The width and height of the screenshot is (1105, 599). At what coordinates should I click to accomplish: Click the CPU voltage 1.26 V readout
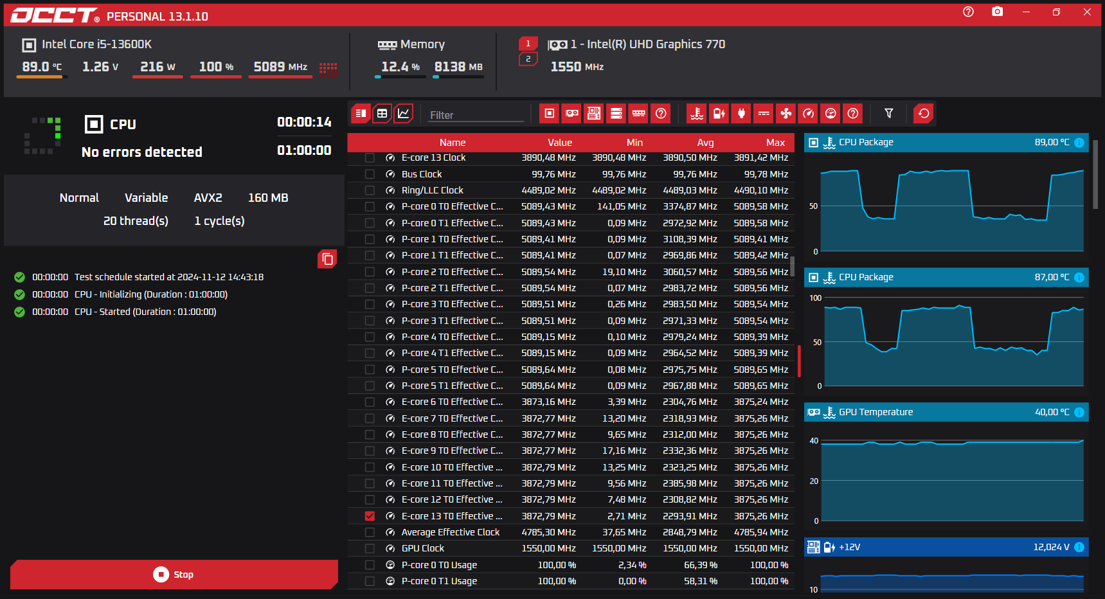click(100, 67)
